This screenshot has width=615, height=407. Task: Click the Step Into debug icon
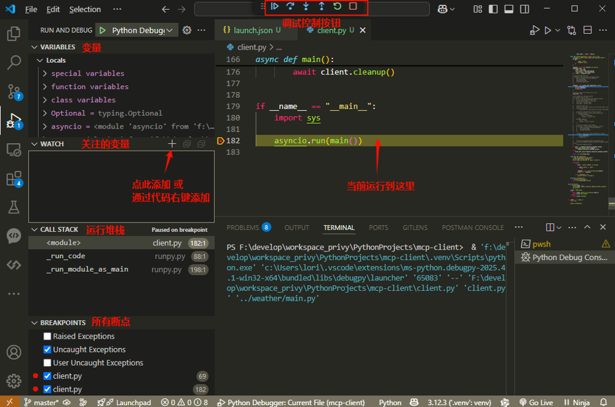(306, 7)
